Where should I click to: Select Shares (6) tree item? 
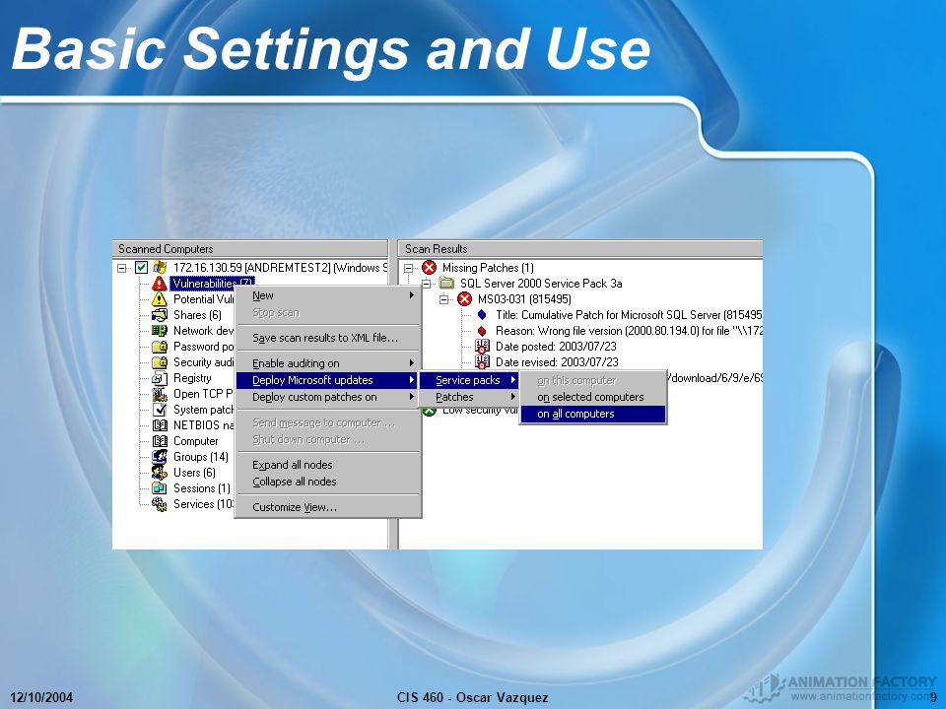tap(197, 315)
